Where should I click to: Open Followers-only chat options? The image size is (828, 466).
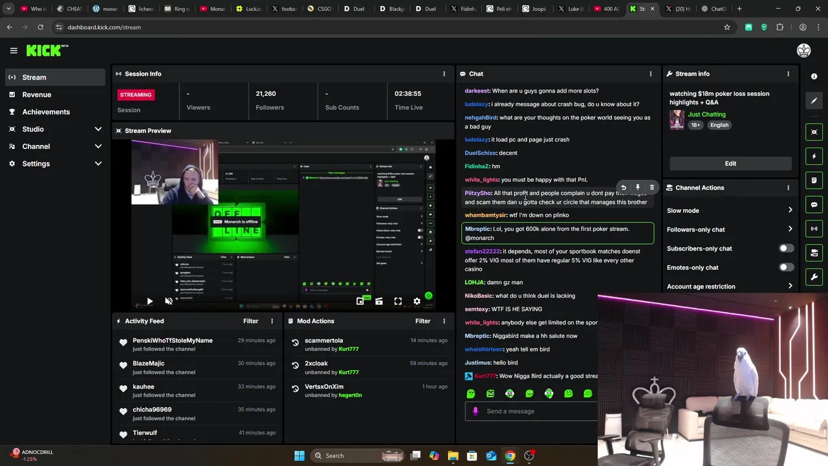point(730,229)
